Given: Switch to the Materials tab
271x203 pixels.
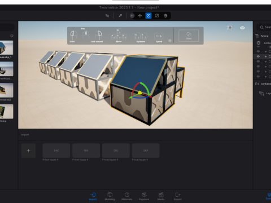Looking at the screenshot, I should click(127, 196).
